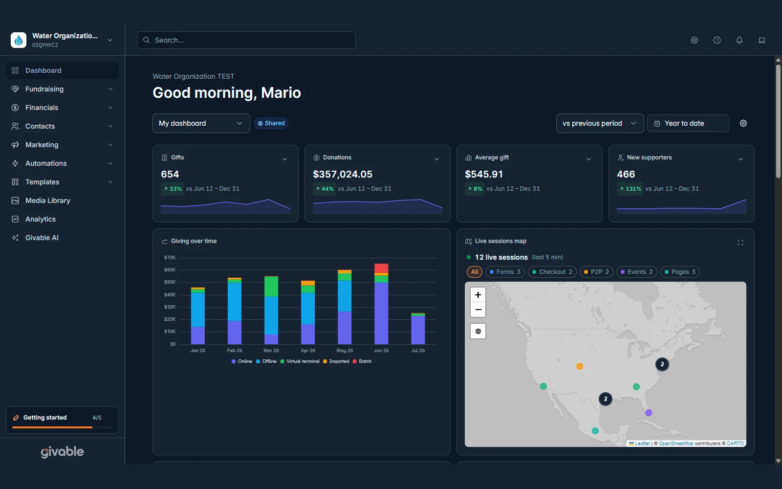Click the Jun 26 red Batch bar segment

pyautogui.click(x=381, y=268)
